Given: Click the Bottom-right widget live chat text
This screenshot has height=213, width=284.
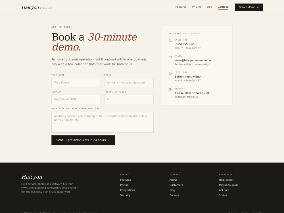Looking at the screenshot, I should 188,77.
